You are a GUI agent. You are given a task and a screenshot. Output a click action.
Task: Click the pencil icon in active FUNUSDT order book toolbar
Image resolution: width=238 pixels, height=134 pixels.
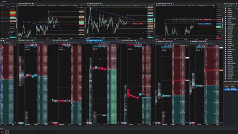88,43
